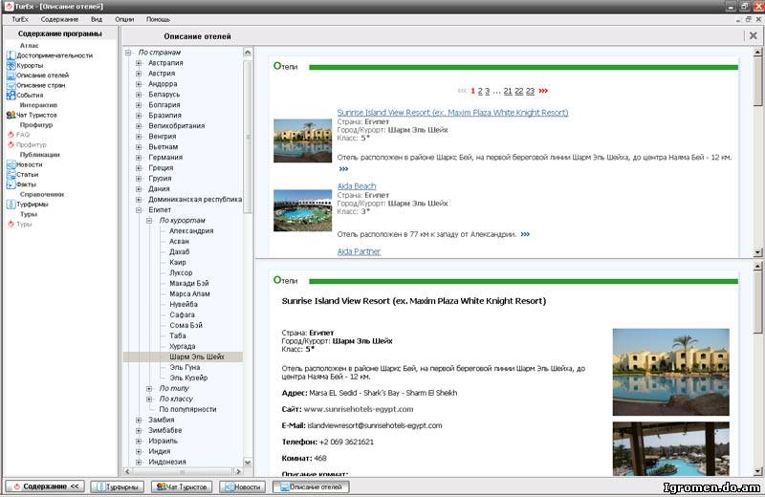Click the TurEx title bar app icon
This screenshot has height=497, width=765.
(9, 7)
